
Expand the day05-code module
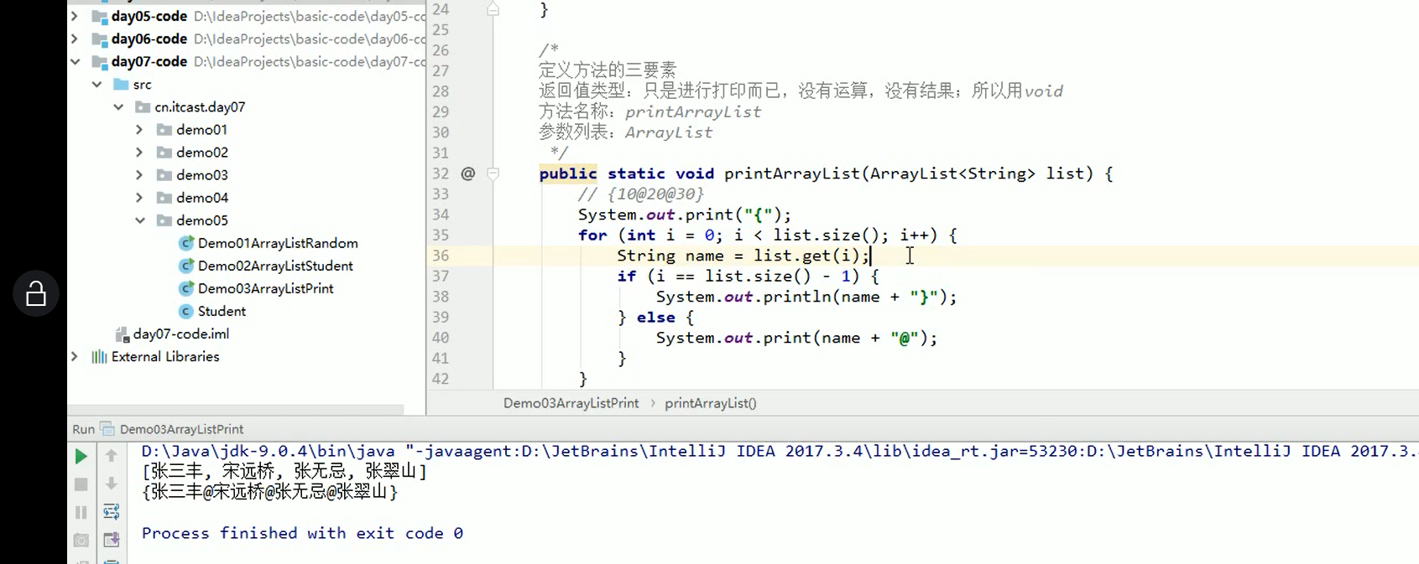[x=75, y=16]
